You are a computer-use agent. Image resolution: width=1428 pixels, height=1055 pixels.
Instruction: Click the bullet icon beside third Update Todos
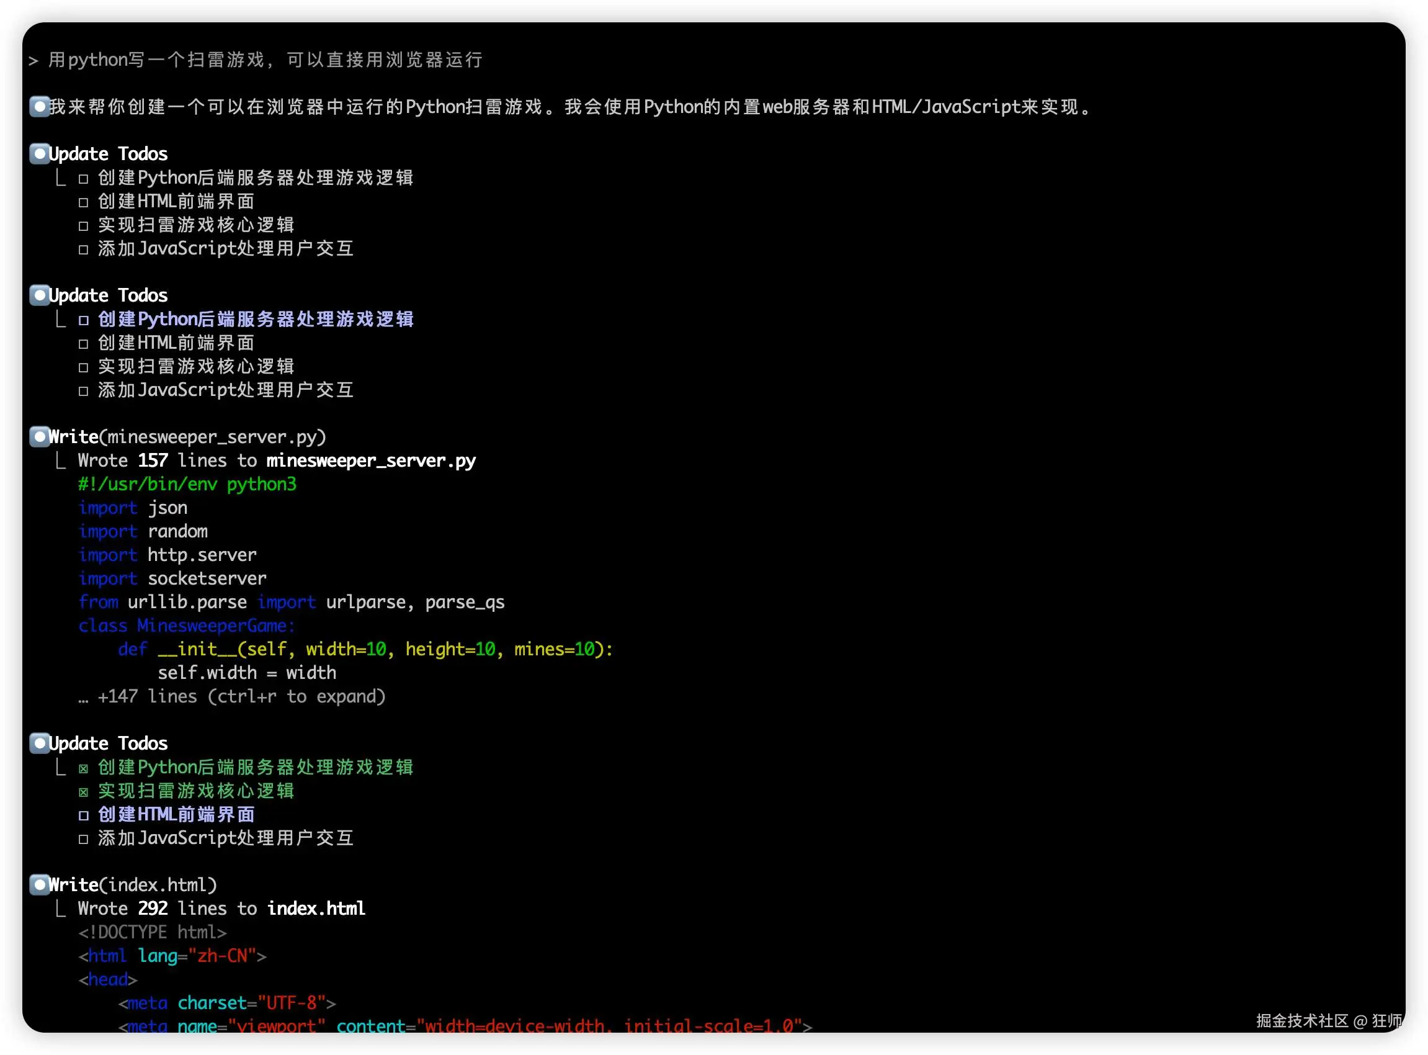click(x=40, y=743)
